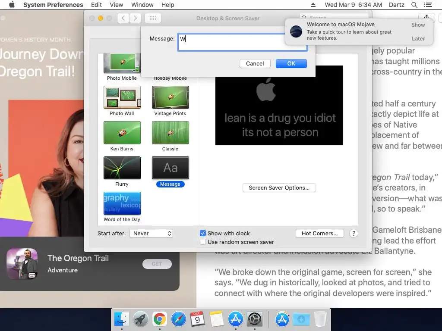
Task: Select Ken Burns screen saver
Action: (x=122, y=133)
